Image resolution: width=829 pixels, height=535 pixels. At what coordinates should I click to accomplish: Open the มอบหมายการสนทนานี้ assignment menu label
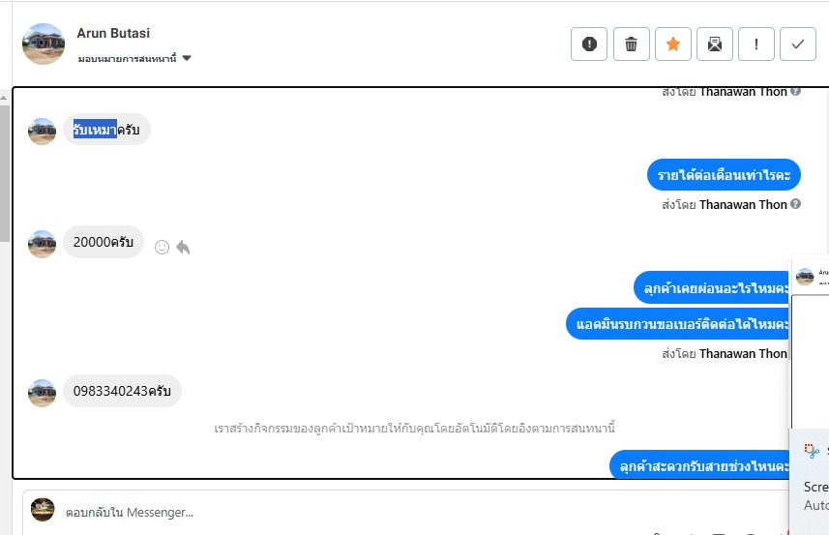pyautogui.click(x=127, y=59)
